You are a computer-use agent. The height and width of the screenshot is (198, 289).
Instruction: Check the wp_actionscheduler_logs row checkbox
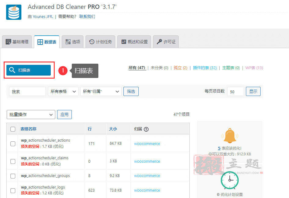(x=13, y=190)
